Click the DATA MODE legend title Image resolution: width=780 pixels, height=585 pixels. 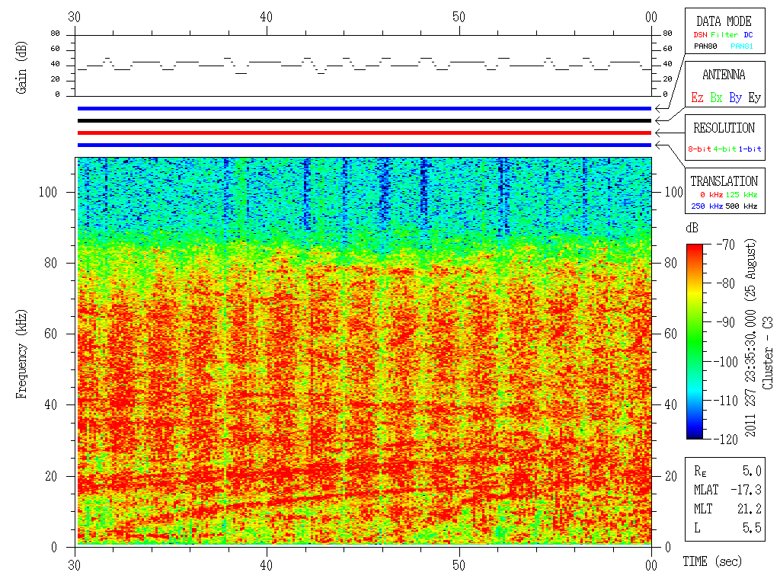pyautogui.click(x=724, y=21)
